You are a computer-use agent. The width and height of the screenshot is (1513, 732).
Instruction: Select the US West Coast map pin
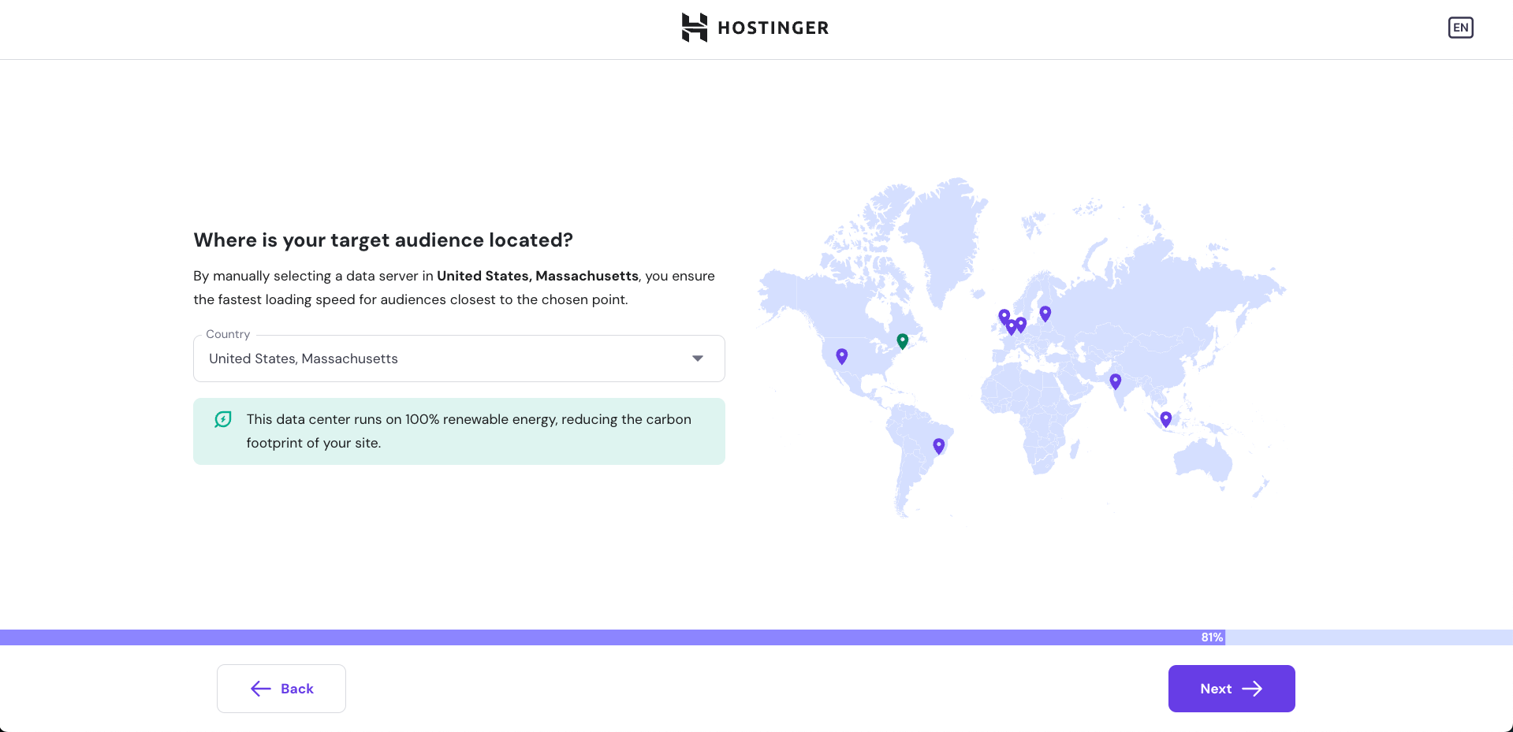(x=842, y=356)
